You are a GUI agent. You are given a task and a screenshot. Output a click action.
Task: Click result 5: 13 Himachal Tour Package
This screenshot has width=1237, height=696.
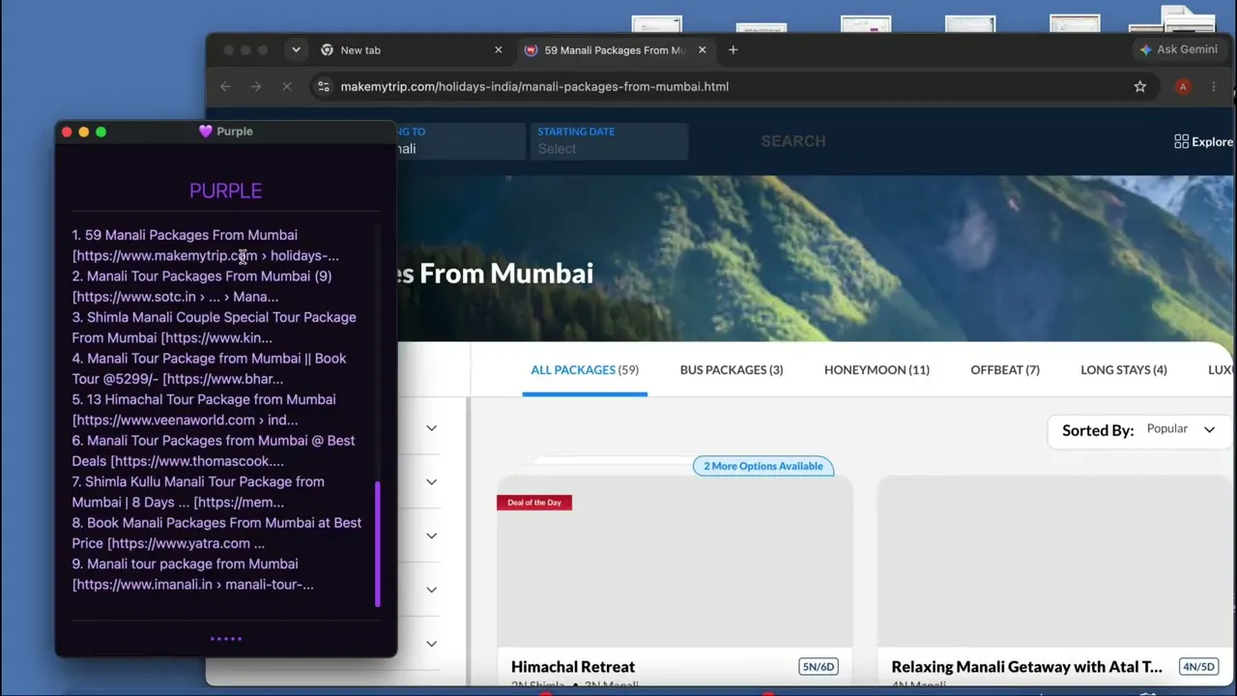(204, 410)
